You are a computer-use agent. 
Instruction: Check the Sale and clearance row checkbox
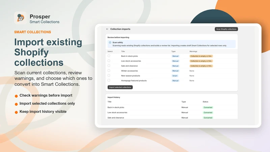click(x=109, y=66)
